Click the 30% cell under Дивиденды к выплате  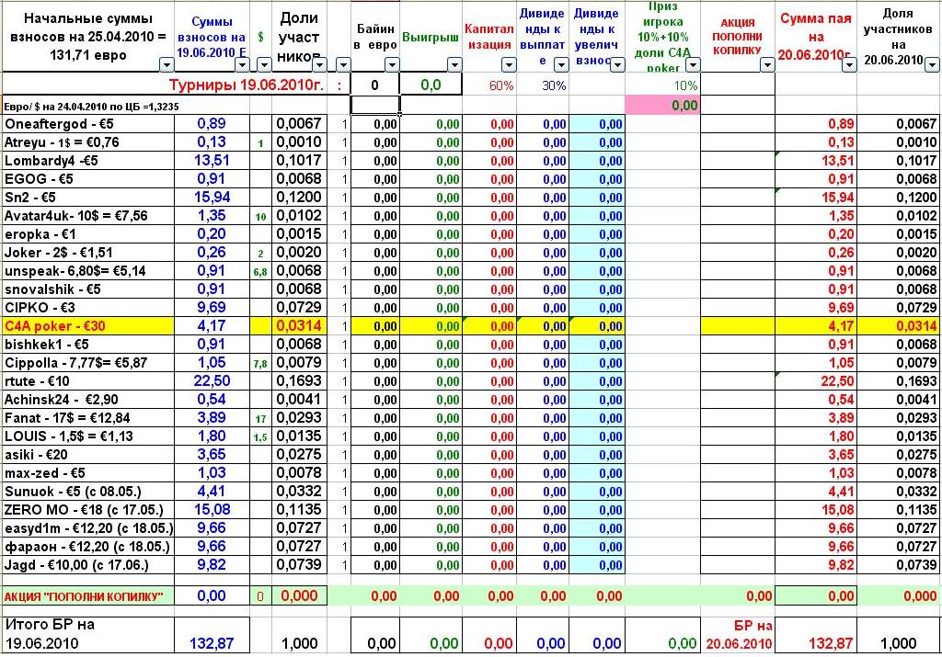543,85
